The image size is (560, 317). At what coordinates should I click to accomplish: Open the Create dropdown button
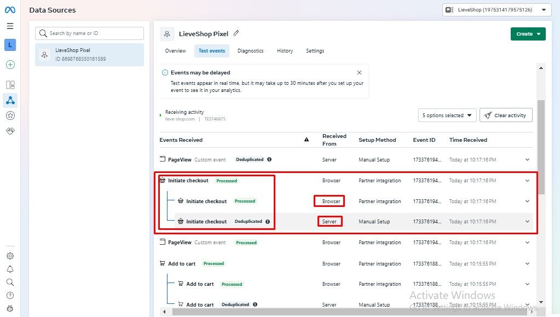(x=528, y=34)
